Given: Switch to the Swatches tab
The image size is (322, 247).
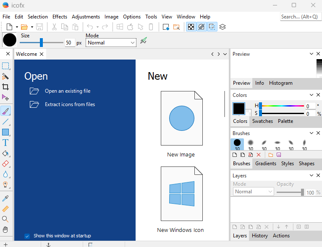Looking at the screenshot, I should point(262,121).
